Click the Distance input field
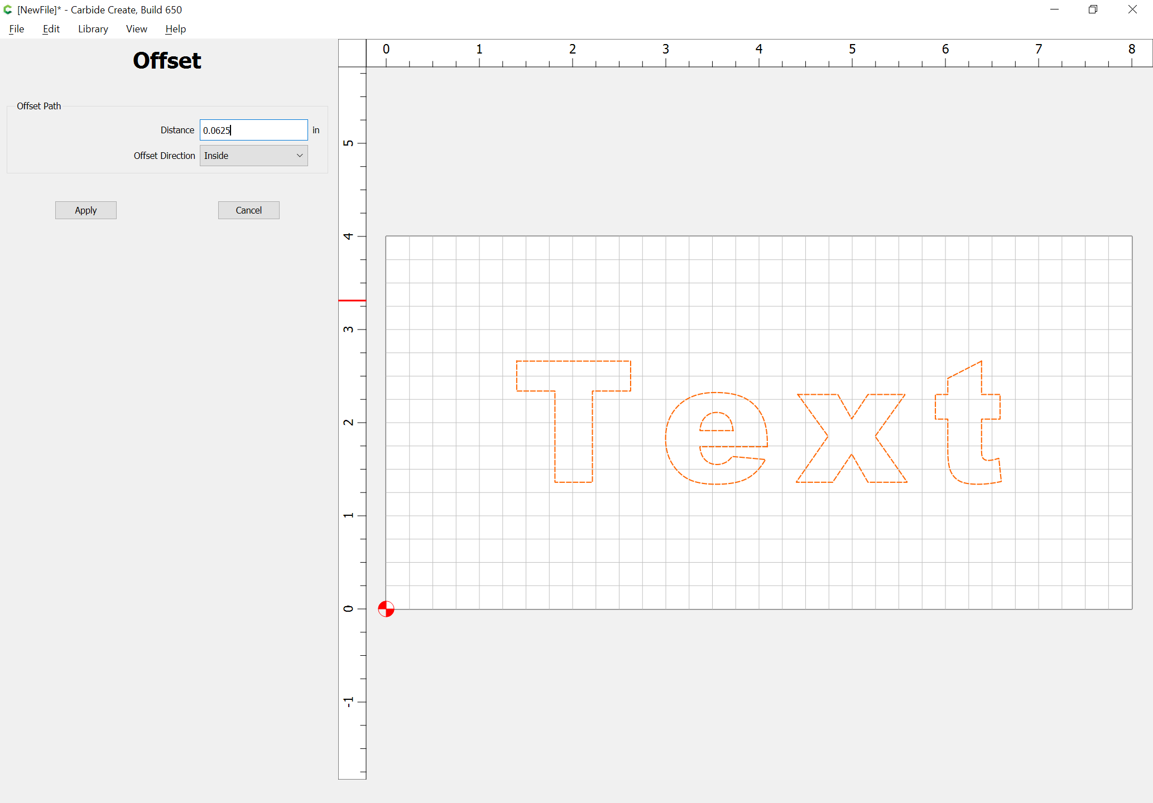Image resolution: width=1153 pixels, height=803 pixels. tap(253, 130)
